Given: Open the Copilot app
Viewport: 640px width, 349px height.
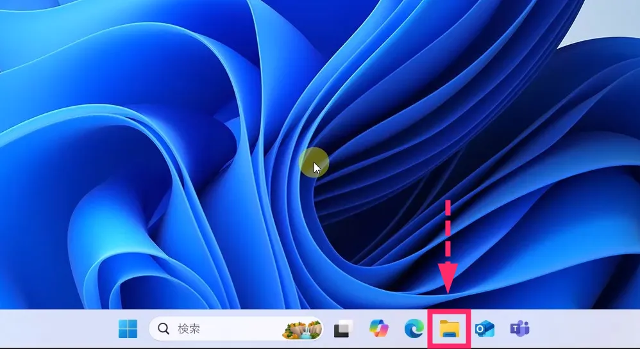Looking at the screenshot, I should click(379, 329).
